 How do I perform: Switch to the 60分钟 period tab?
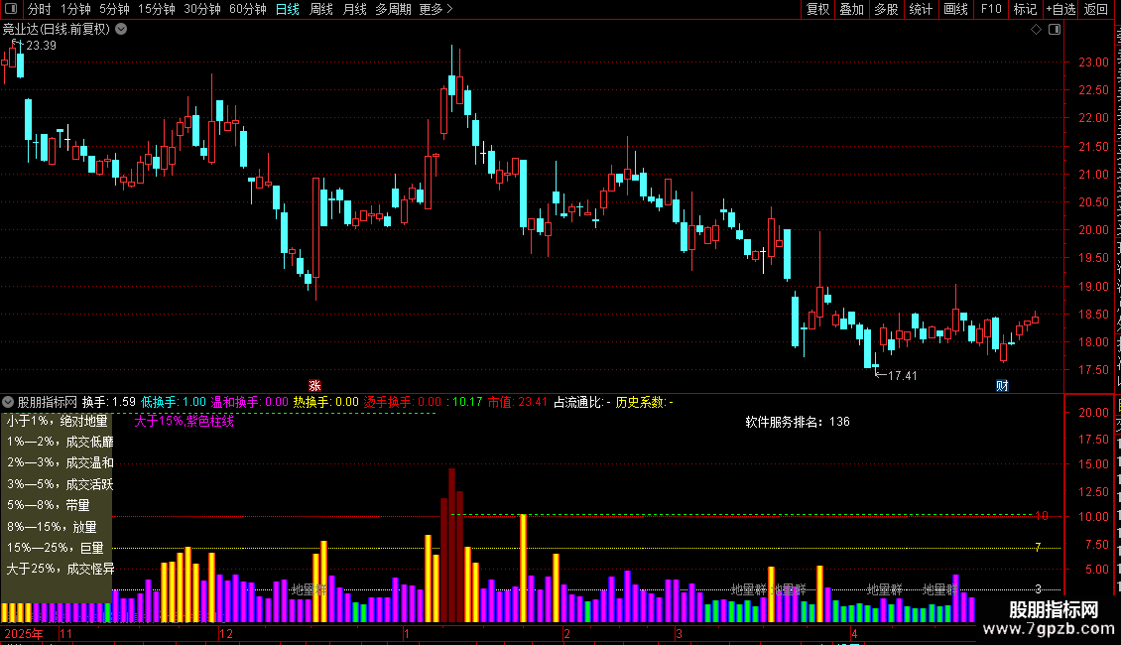point(247,9)
